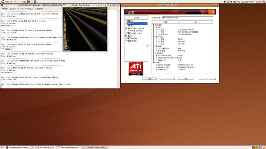Click the 취소 cancel button
Image resolution: width=266 pixels, height=149 pixels.
pyautogui.click(x=186, y=79)
